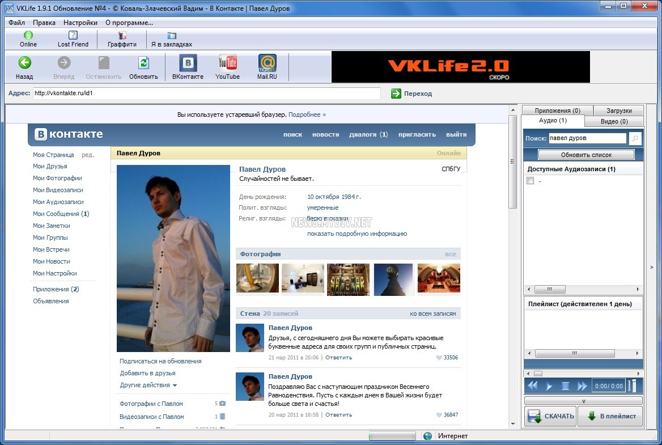Click показать подробную информацию link
This screenshot has width=662, height=445.
pyautogui.click(x=357, y=234)
